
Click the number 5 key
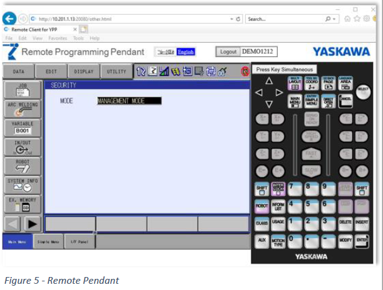[312, 207]
